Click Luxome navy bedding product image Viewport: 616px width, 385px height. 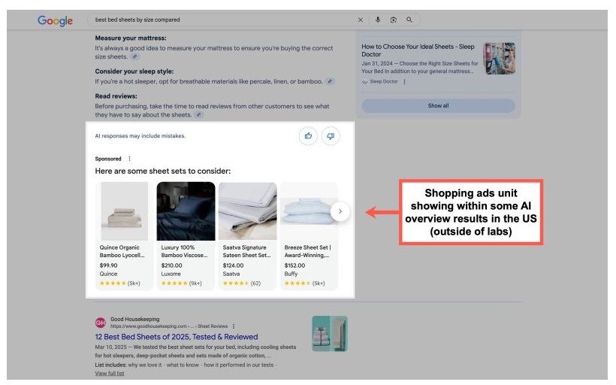[x=186, y=211]
